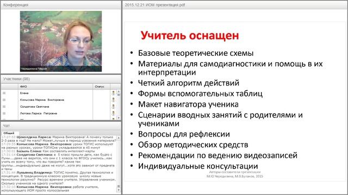348x195 pixels.
Task: Click the grey square marker beside Лютова Лариса Петровна
Action: pyautogui.click(x=4, y=113)
